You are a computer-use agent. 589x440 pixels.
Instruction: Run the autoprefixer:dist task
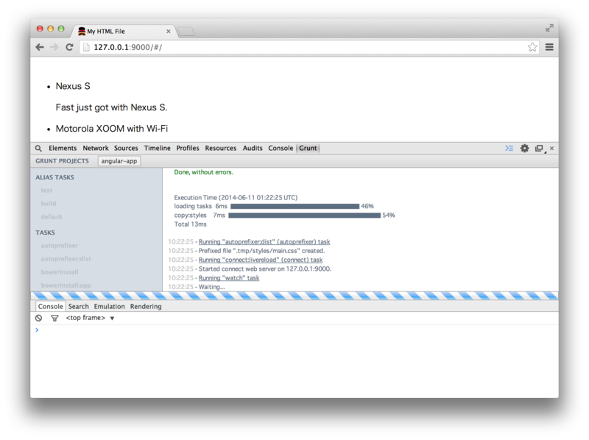coord(66,259)
